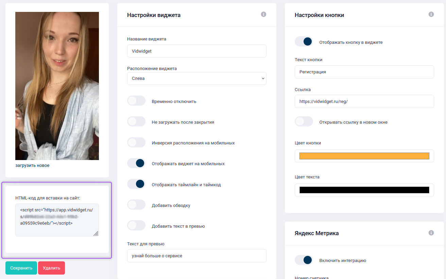The width and height of the screenshot is (446, 279).
Task: Enable the Добавить обводку switch
Action: 136,205
